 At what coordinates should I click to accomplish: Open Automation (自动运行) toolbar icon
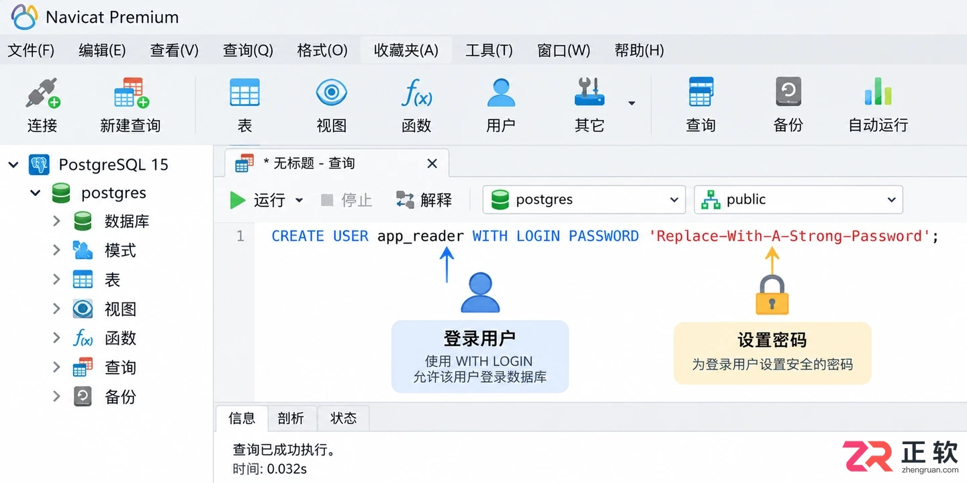pyautogui.click(x=878, y=93)
